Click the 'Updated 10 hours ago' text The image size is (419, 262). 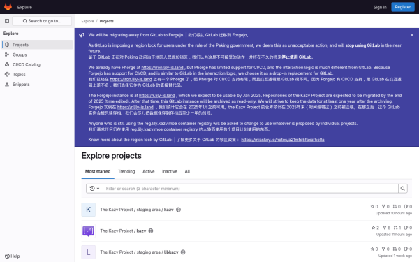(x=394, y=213)
